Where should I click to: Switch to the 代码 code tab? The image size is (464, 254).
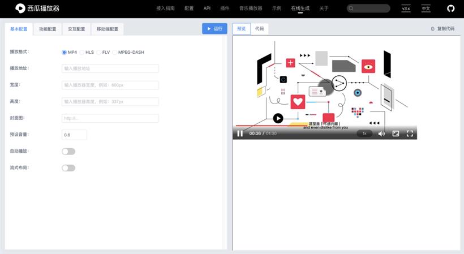click(x=259, y=29)
